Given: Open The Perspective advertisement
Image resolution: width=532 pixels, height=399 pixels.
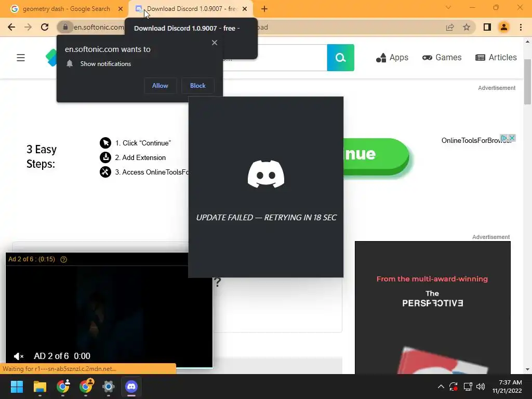Looking at the screenshot, I should [x=433, y=308].
